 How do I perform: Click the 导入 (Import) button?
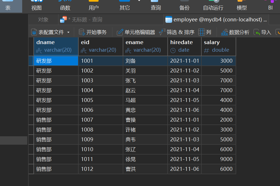pos(263,32)
